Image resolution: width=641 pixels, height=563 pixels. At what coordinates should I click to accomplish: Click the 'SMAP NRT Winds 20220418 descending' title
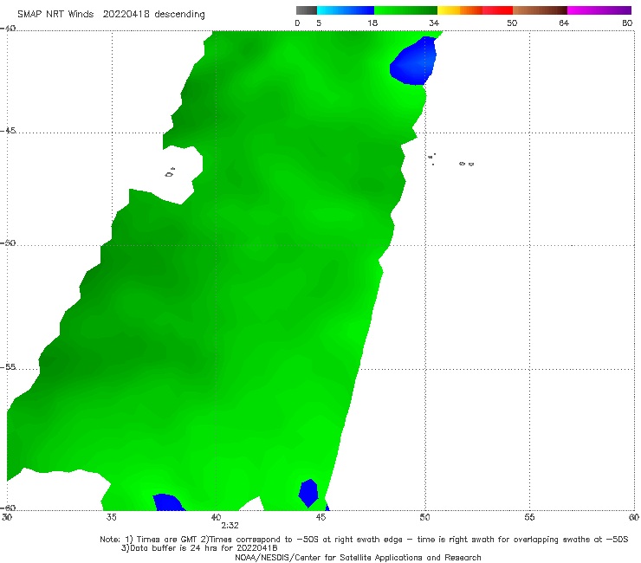click(111, 15)
